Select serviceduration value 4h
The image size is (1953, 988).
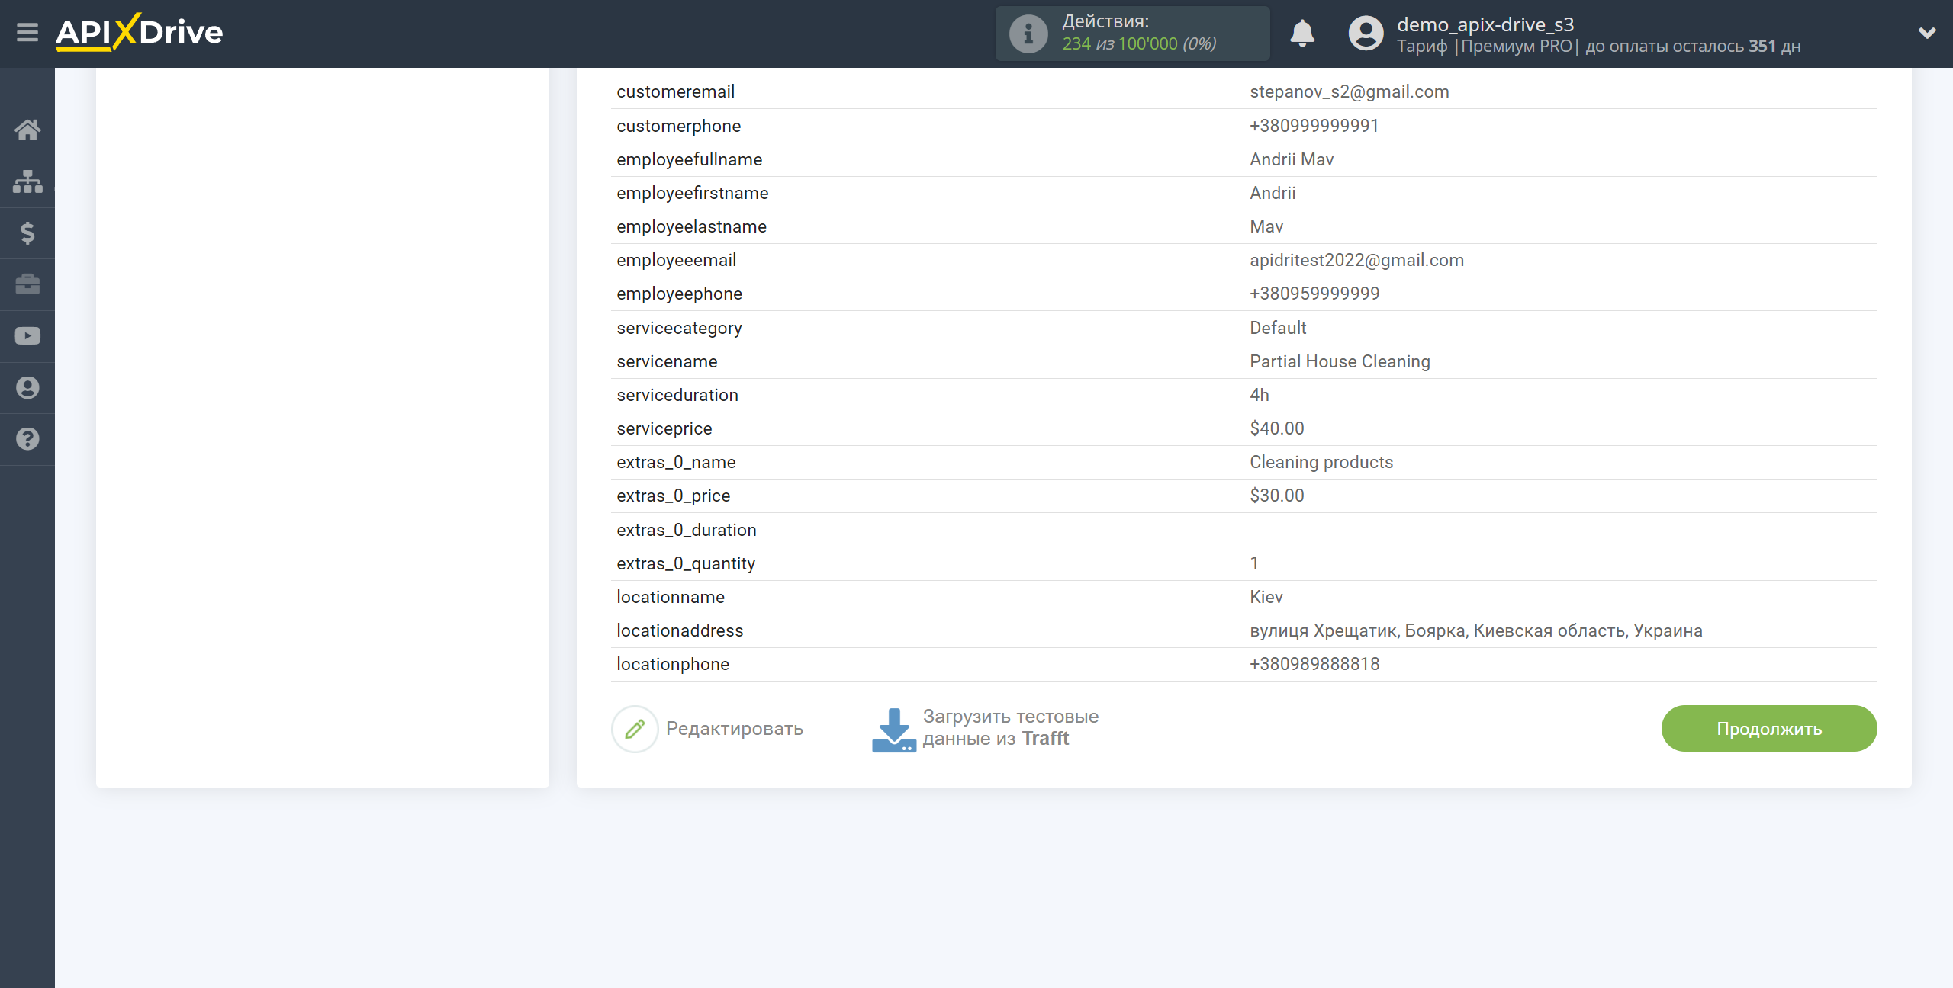point(1259,395)
